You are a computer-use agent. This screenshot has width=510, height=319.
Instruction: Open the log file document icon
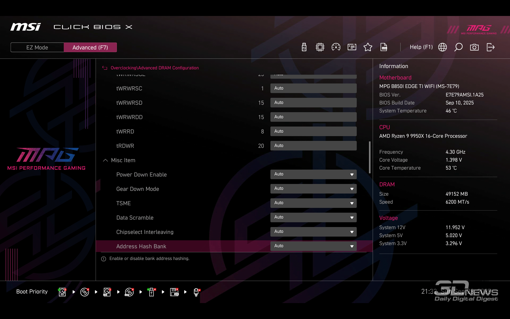[384, 47]
